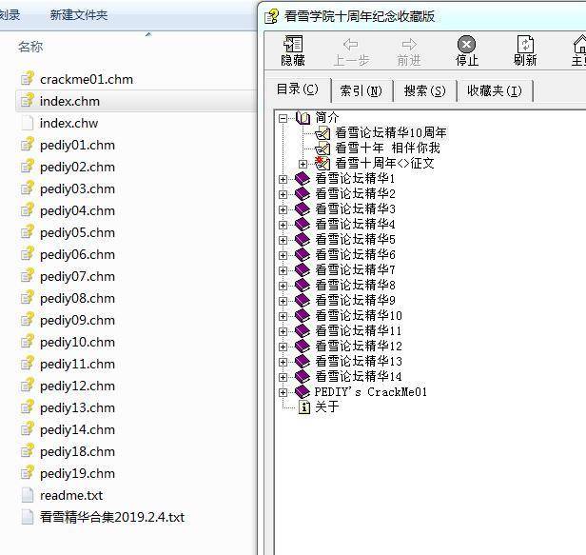Select 看雪论坛精华13 in the contents tree

[x=359, y=361]
